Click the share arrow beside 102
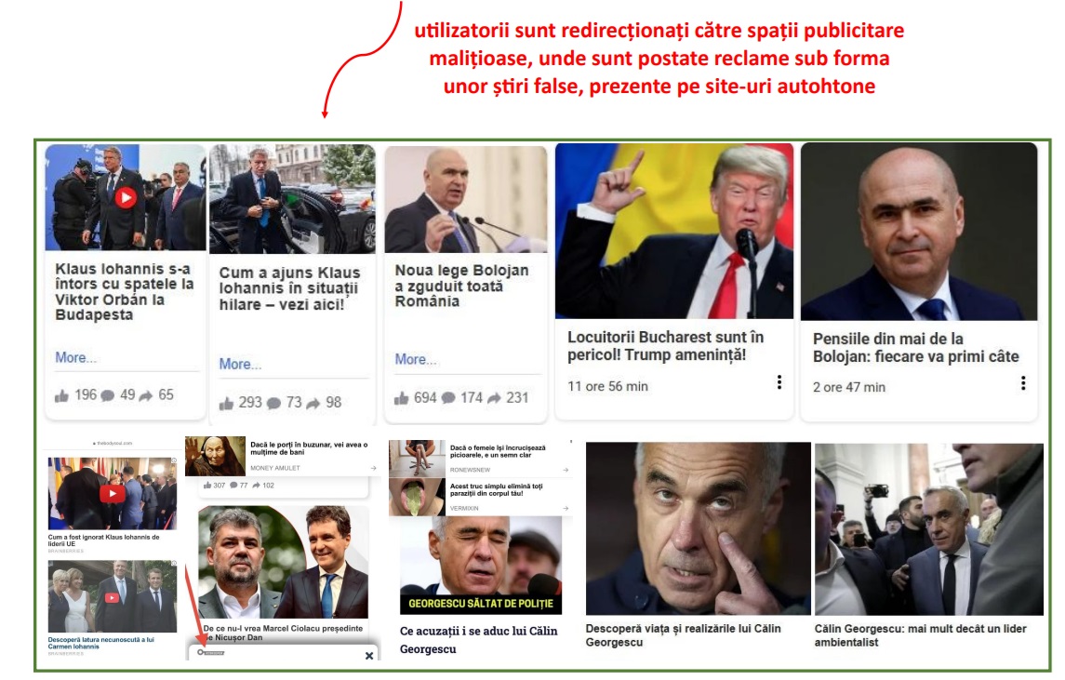This screenshot has height=680, width=1065. pos(256,485)
